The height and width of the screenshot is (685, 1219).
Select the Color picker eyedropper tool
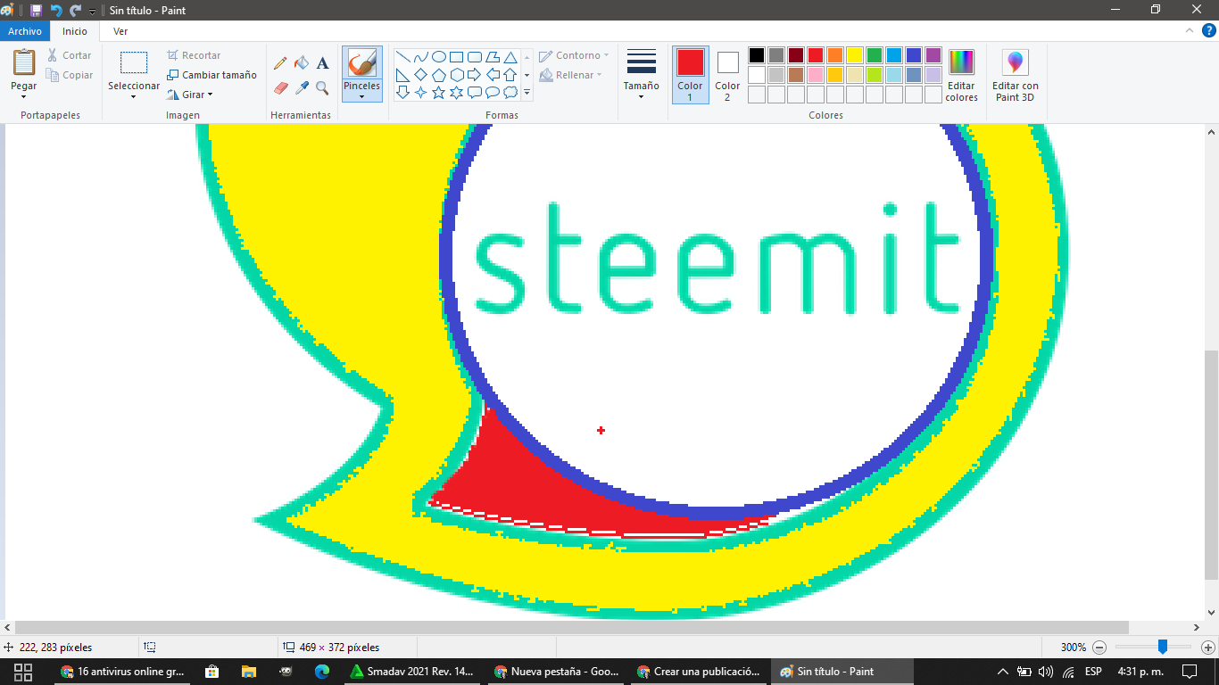tap(302, 88)
